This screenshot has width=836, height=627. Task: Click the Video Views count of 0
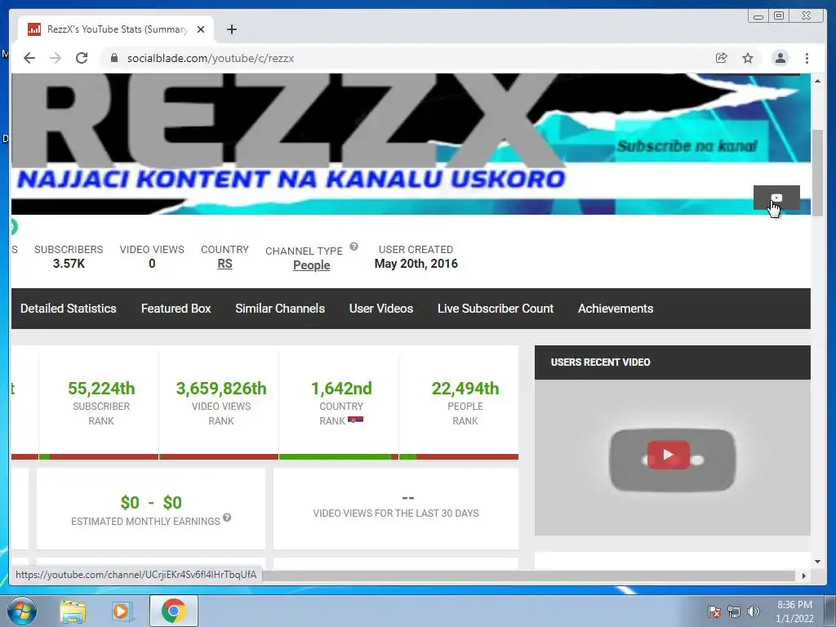[152, 264]
